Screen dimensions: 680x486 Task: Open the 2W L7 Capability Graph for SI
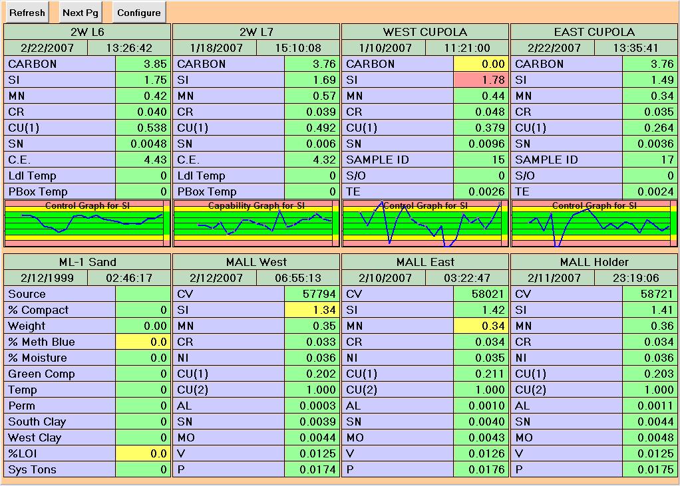[256, 223]
